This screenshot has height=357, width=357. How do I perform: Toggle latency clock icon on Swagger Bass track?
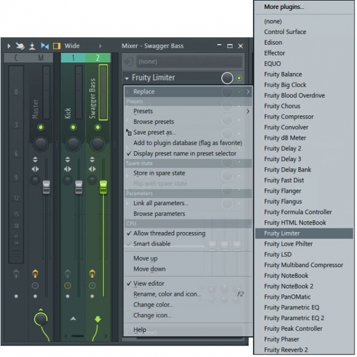92,286
